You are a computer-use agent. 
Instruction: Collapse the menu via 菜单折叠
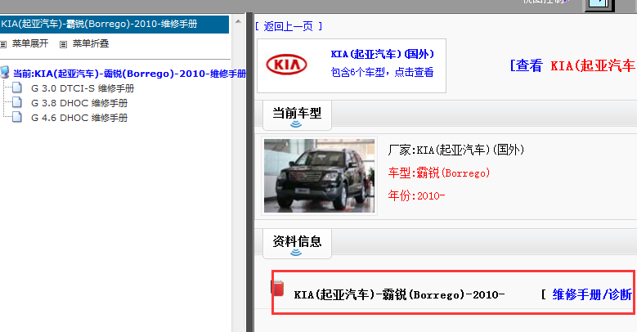[x=91, y=43]
